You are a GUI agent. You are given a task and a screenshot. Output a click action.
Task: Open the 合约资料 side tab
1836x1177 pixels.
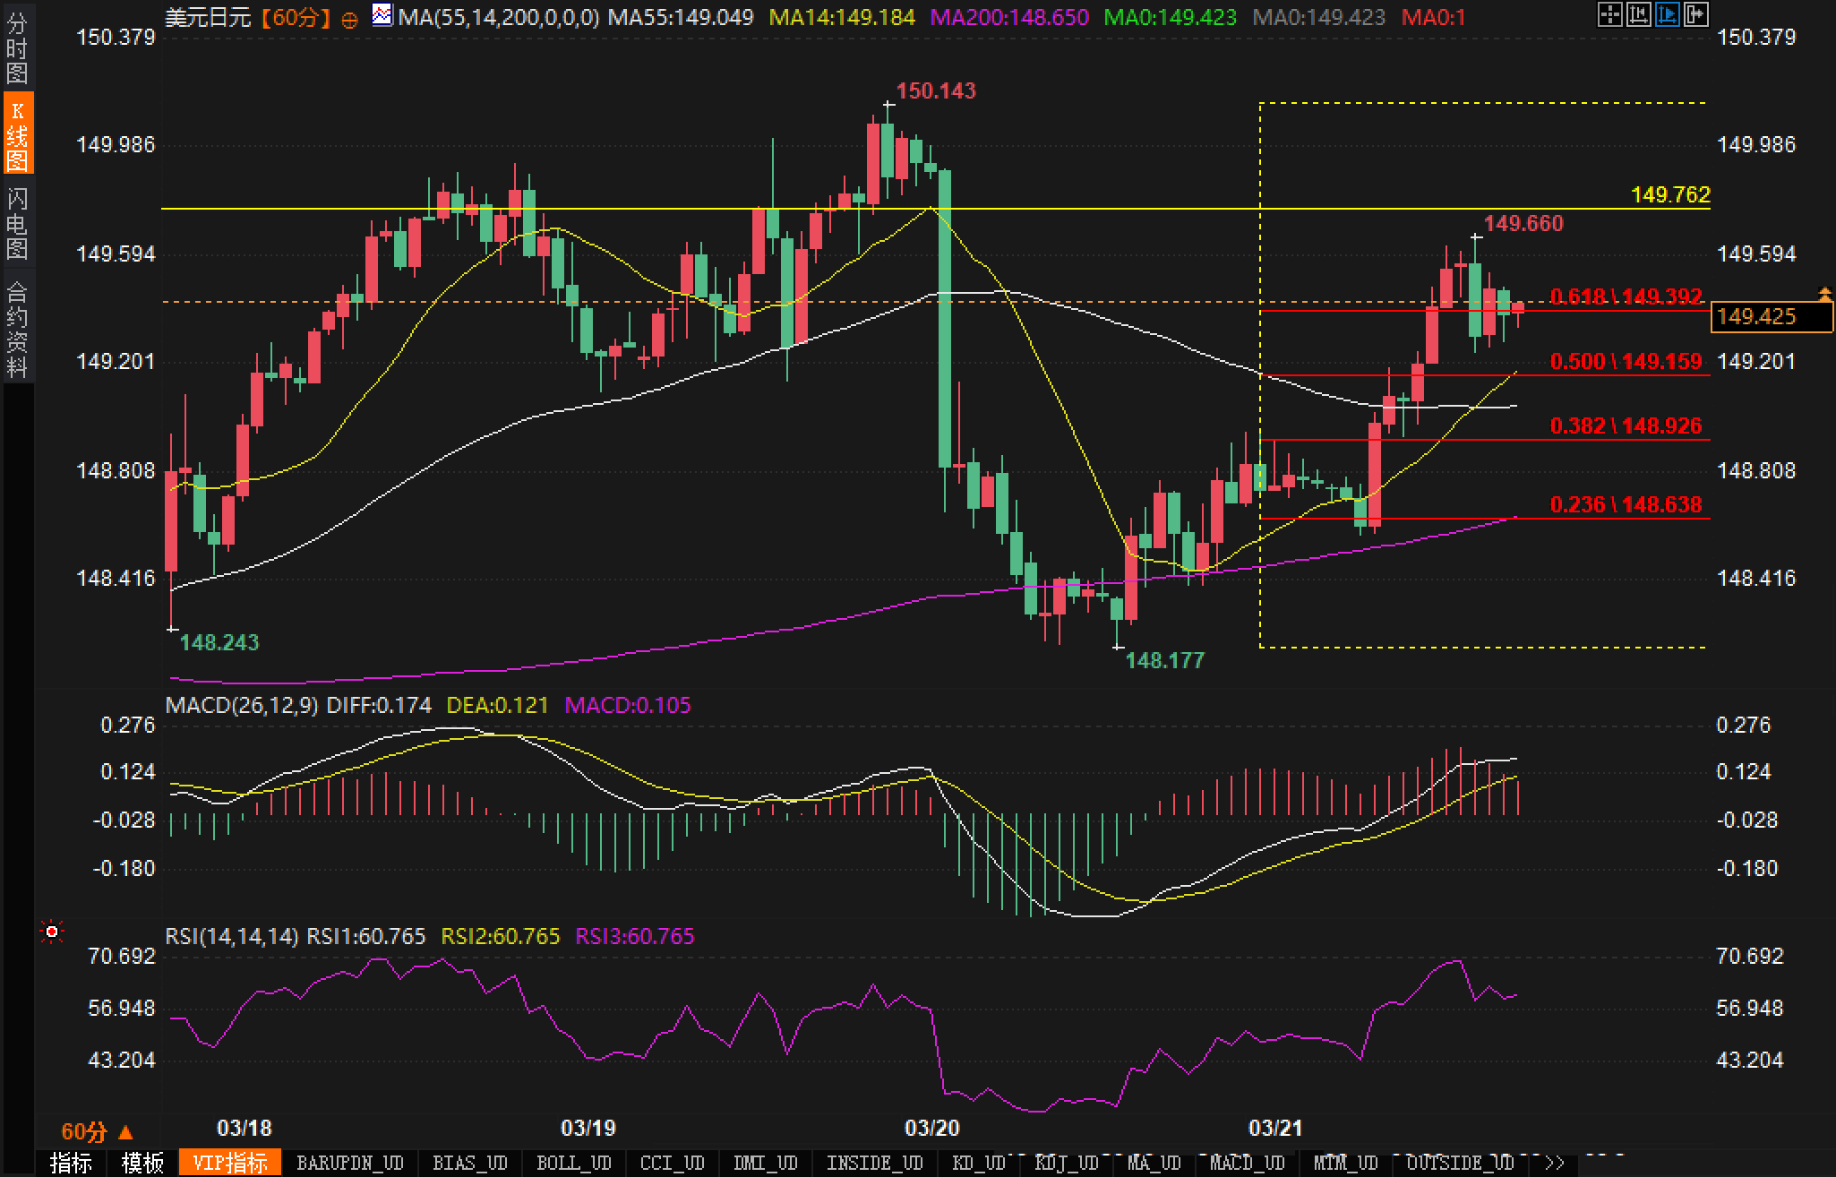coord(17,330)
